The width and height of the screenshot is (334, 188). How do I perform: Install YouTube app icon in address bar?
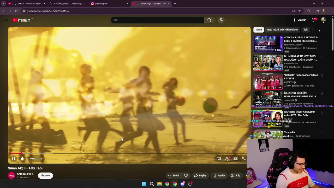click(294, 11)
